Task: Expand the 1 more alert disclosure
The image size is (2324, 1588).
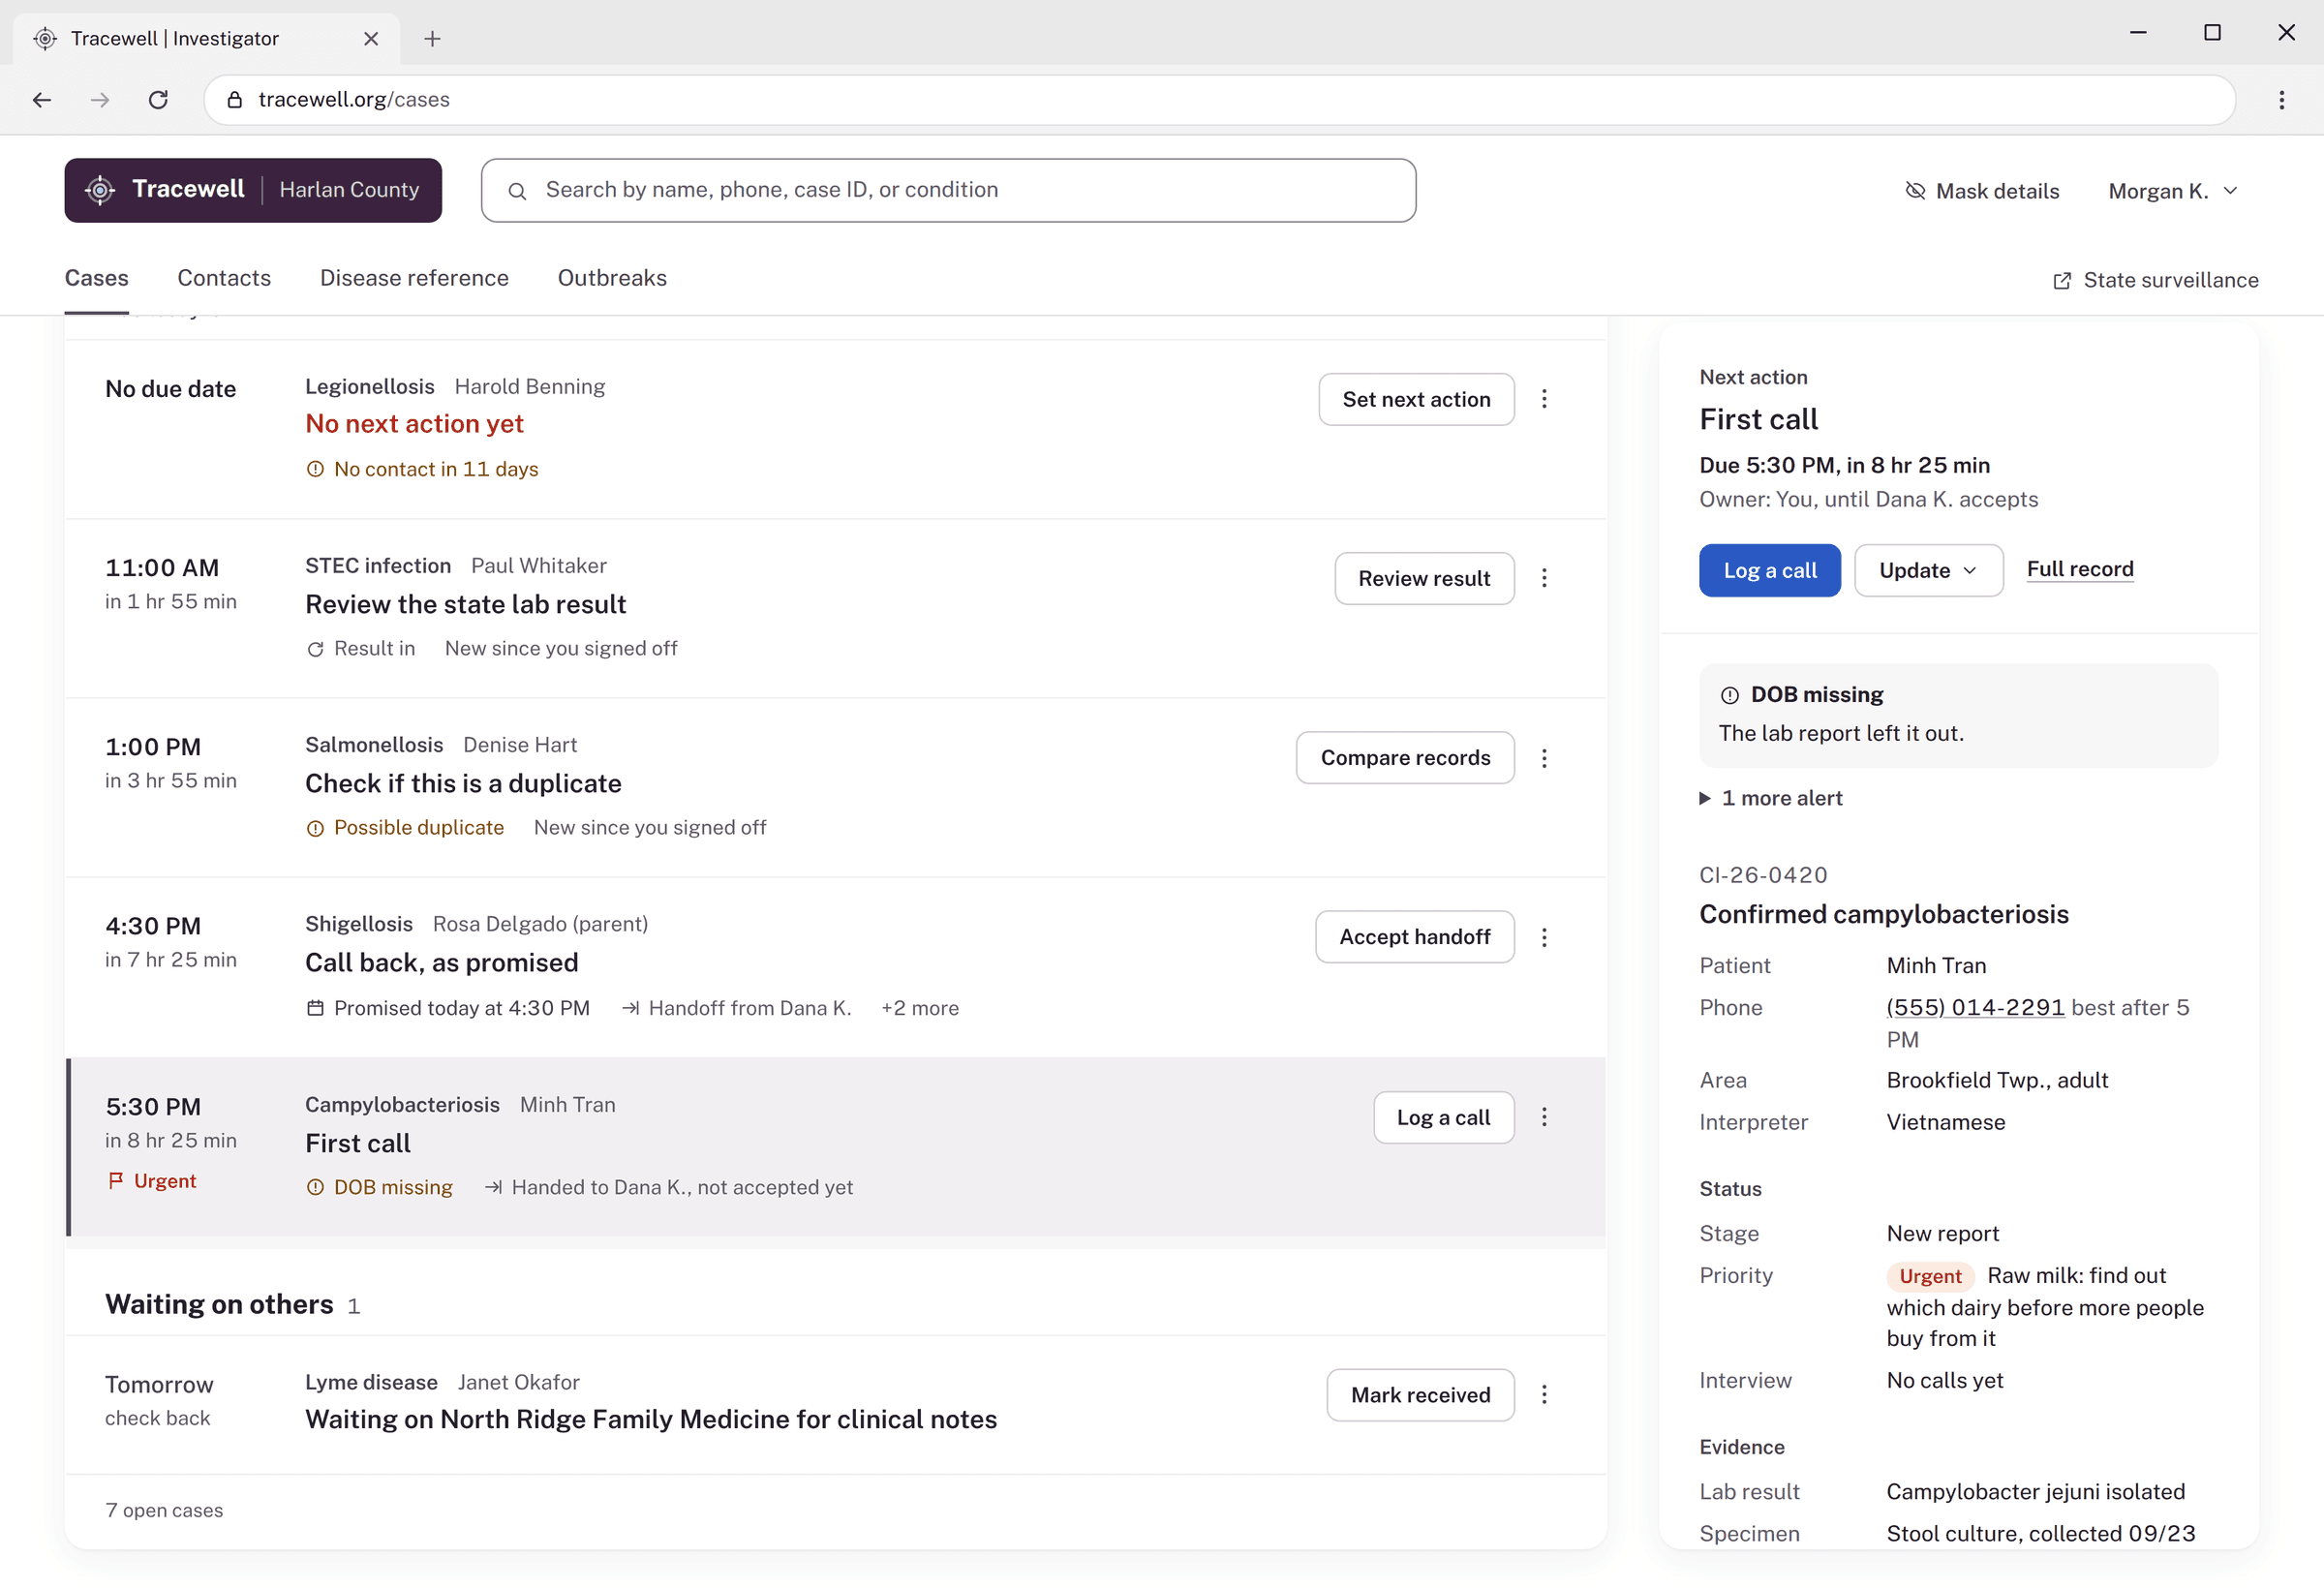Action: coord(1771,798)
